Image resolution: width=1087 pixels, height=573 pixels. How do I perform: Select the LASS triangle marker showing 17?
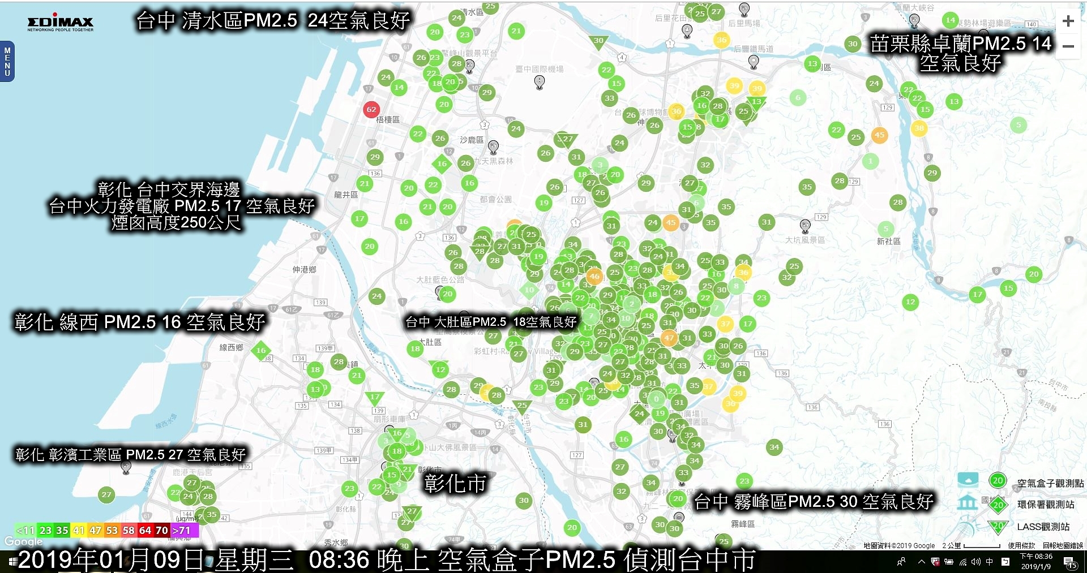coord(374,398)
